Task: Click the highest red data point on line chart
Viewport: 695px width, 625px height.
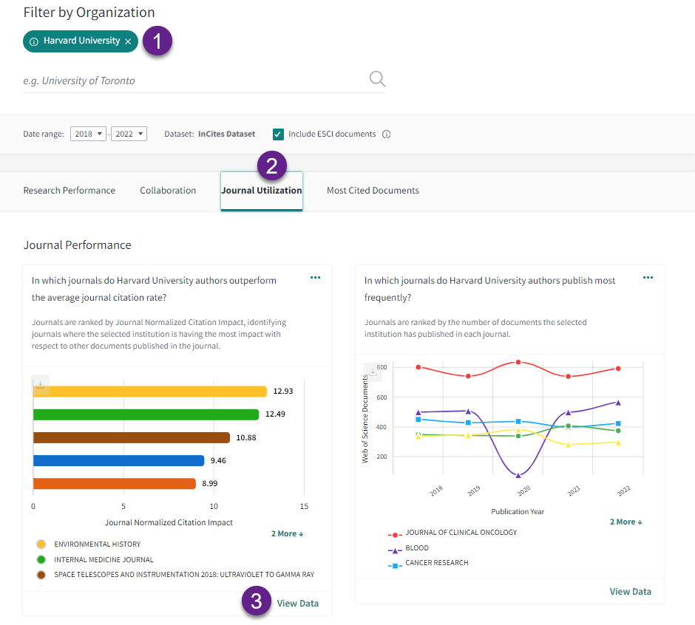Action: pyautogui.click(x=518, y=362)
